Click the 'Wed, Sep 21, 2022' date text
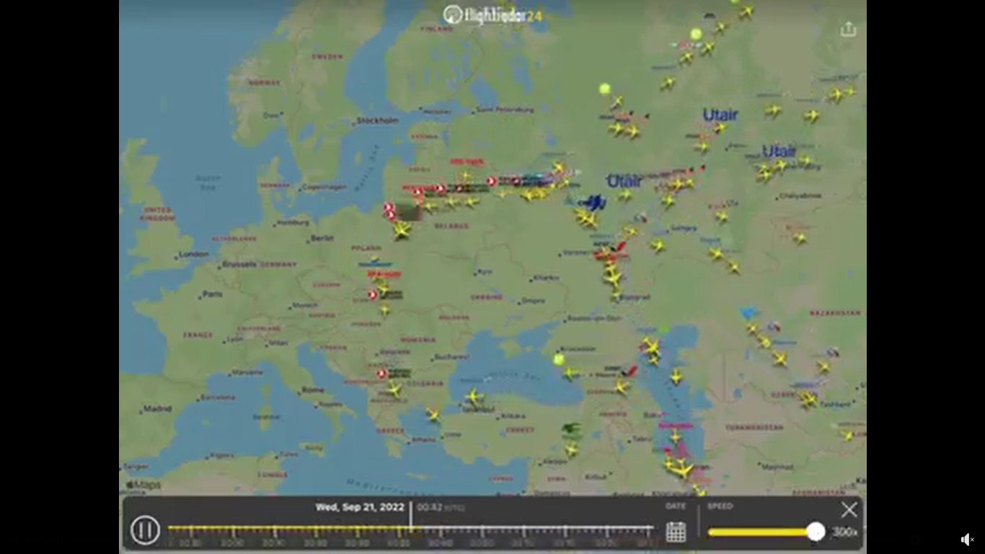 [x=360, y=507]
